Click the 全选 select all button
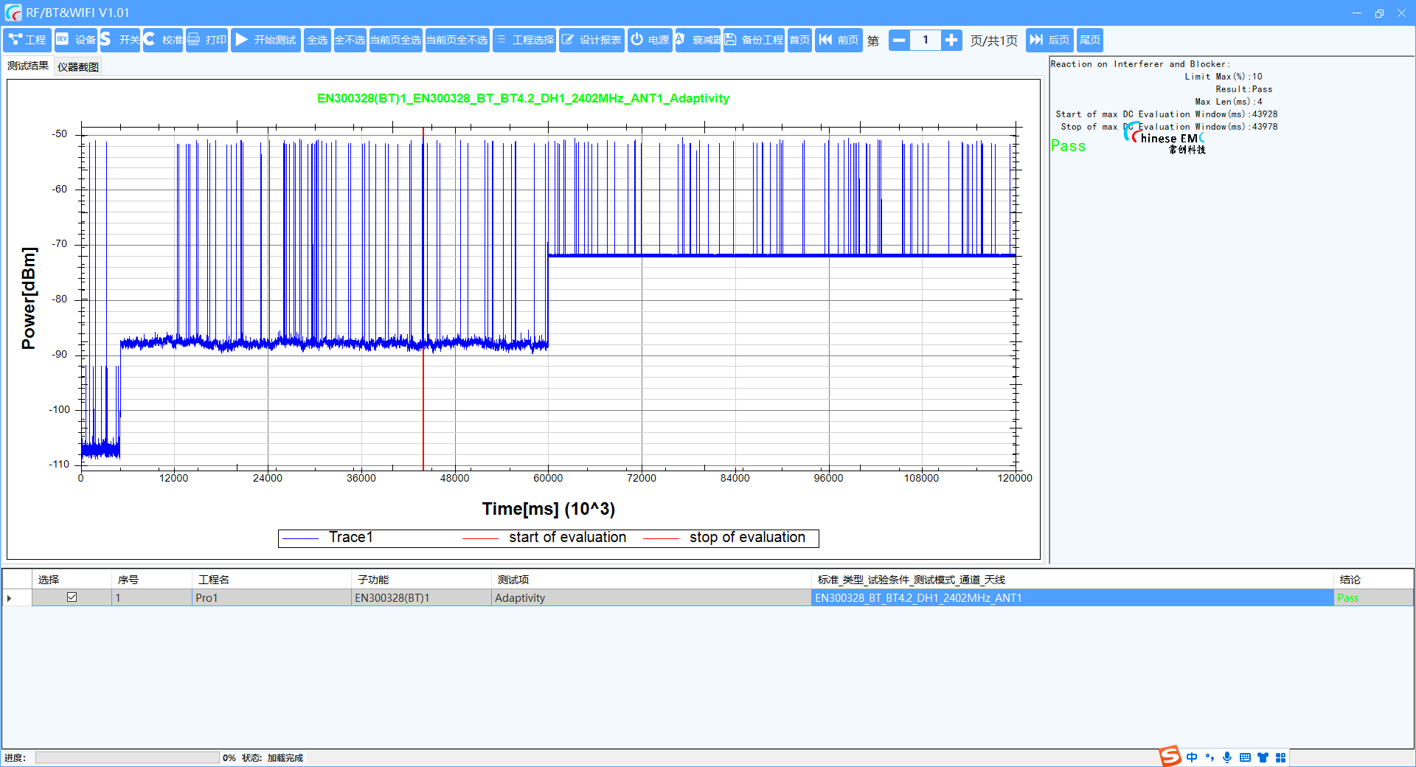This screenshot has width=1416, height=767. click(x=317, y=40)
